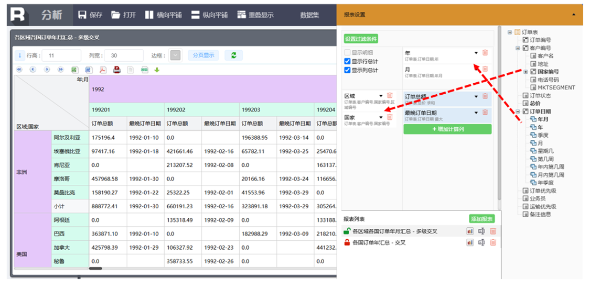Click 横向平铺 in top menu
The width and height of the screenshot is (590, 290).
[163, 15]
